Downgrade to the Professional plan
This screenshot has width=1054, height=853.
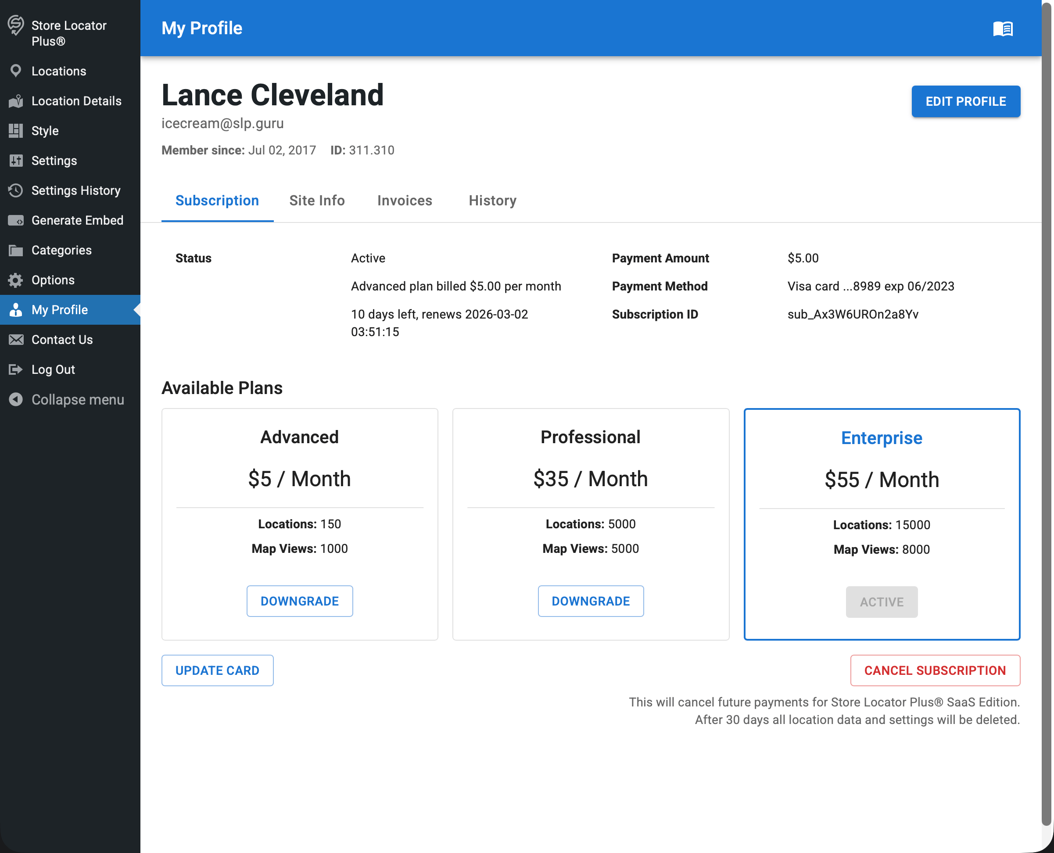click(x=591, y=601)
